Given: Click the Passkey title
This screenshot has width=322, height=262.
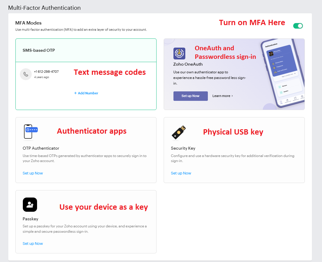Looking at the screenshot, I should pos(31,219).
